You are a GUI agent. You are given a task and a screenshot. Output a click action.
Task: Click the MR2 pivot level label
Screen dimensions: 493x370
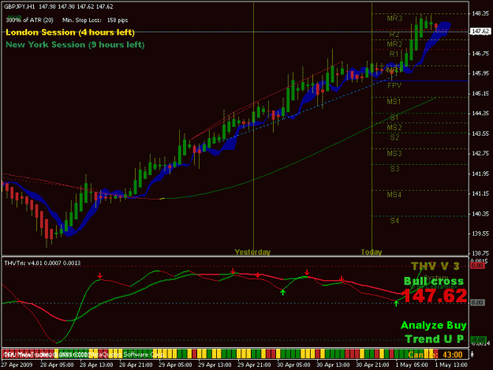coord(394,44)
